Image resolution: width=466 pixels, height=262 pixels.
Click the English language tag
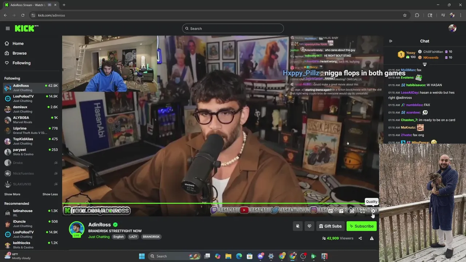tap(118, 237)
